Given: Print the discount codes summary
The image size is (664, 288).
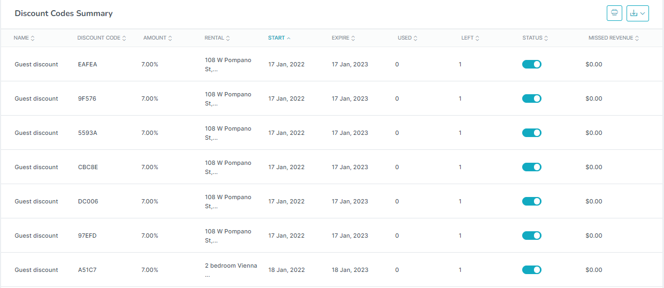Looking at the screenshot, I should [x=614, y=13].
